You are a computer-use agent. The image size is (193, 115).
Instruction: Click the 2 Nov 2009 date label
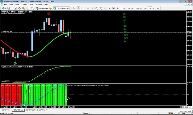click(72, 107)
